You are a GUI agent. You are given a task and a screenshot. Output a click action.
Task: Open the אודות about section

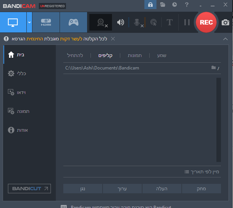coord(29,130)
